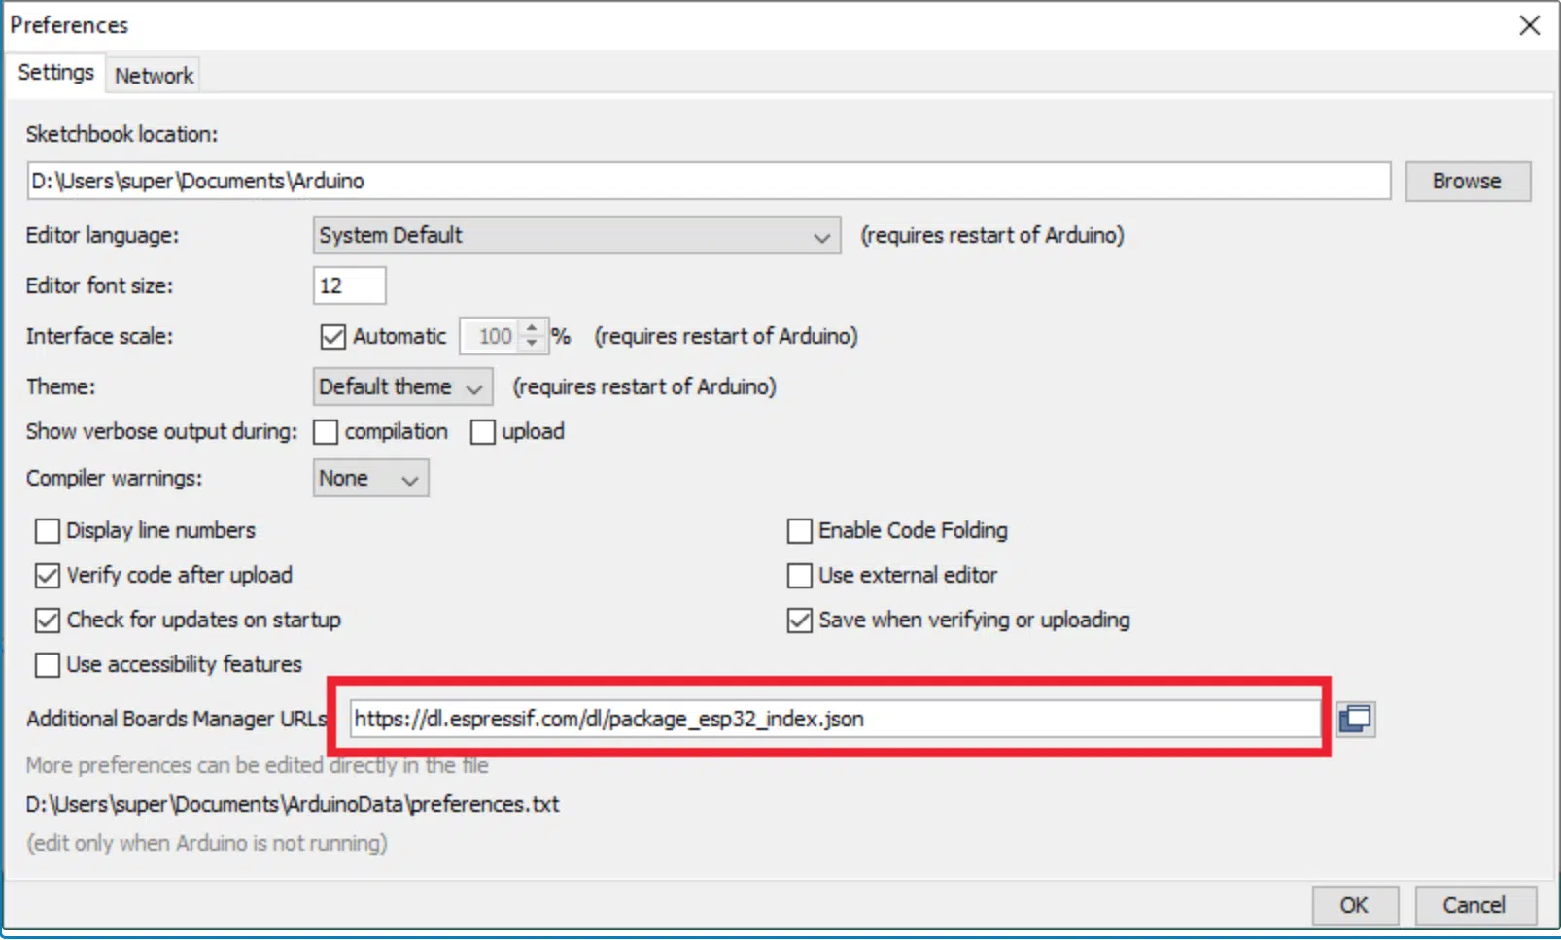Click the Additional Boards Manager URLs label
1561x940 pixels.
click(177, 719)
